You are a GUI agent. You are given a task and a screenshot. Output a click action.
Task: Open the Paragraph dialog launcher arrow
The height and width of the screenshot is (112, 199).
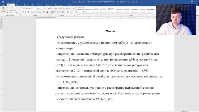tap(74, 15)
